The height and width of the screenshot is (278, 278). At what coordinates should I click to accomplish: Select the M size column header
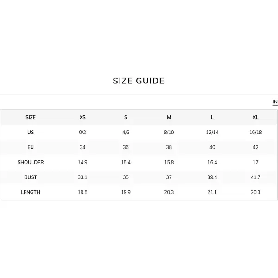point(169,117)
